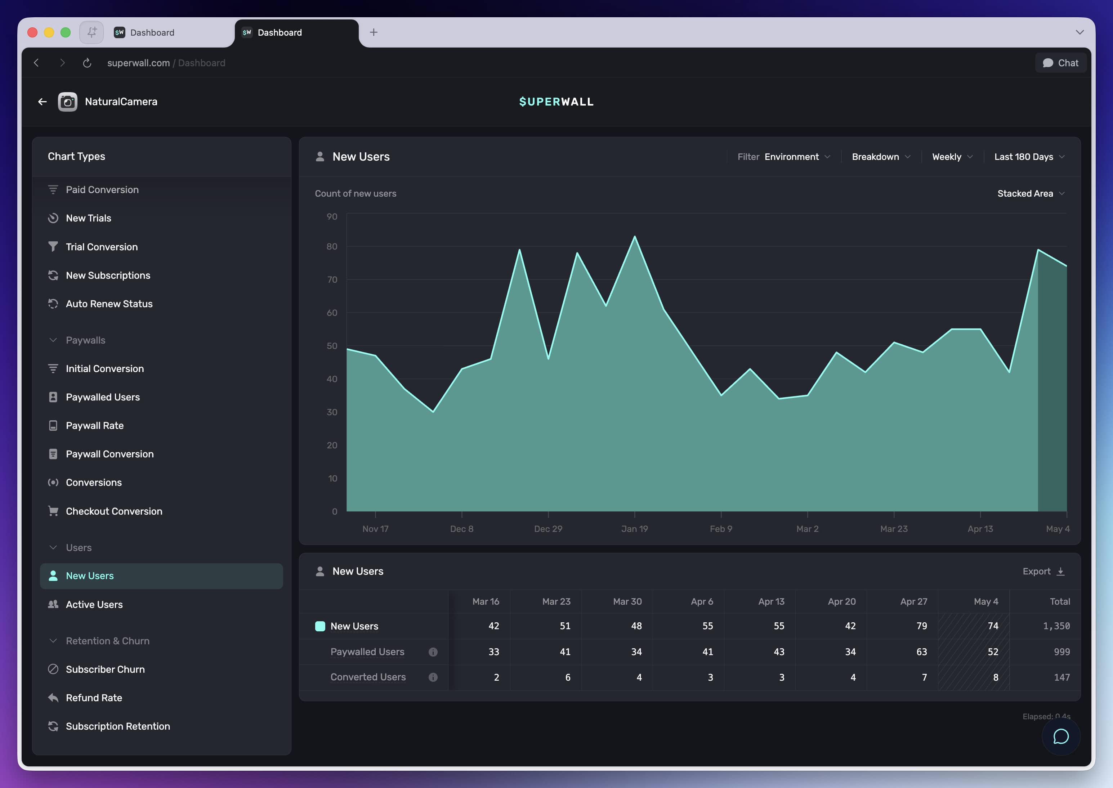This screenshot has height=788, width=1113.
Task: Click the Checkout Conversion cart icon
Action: click(53, 511)
